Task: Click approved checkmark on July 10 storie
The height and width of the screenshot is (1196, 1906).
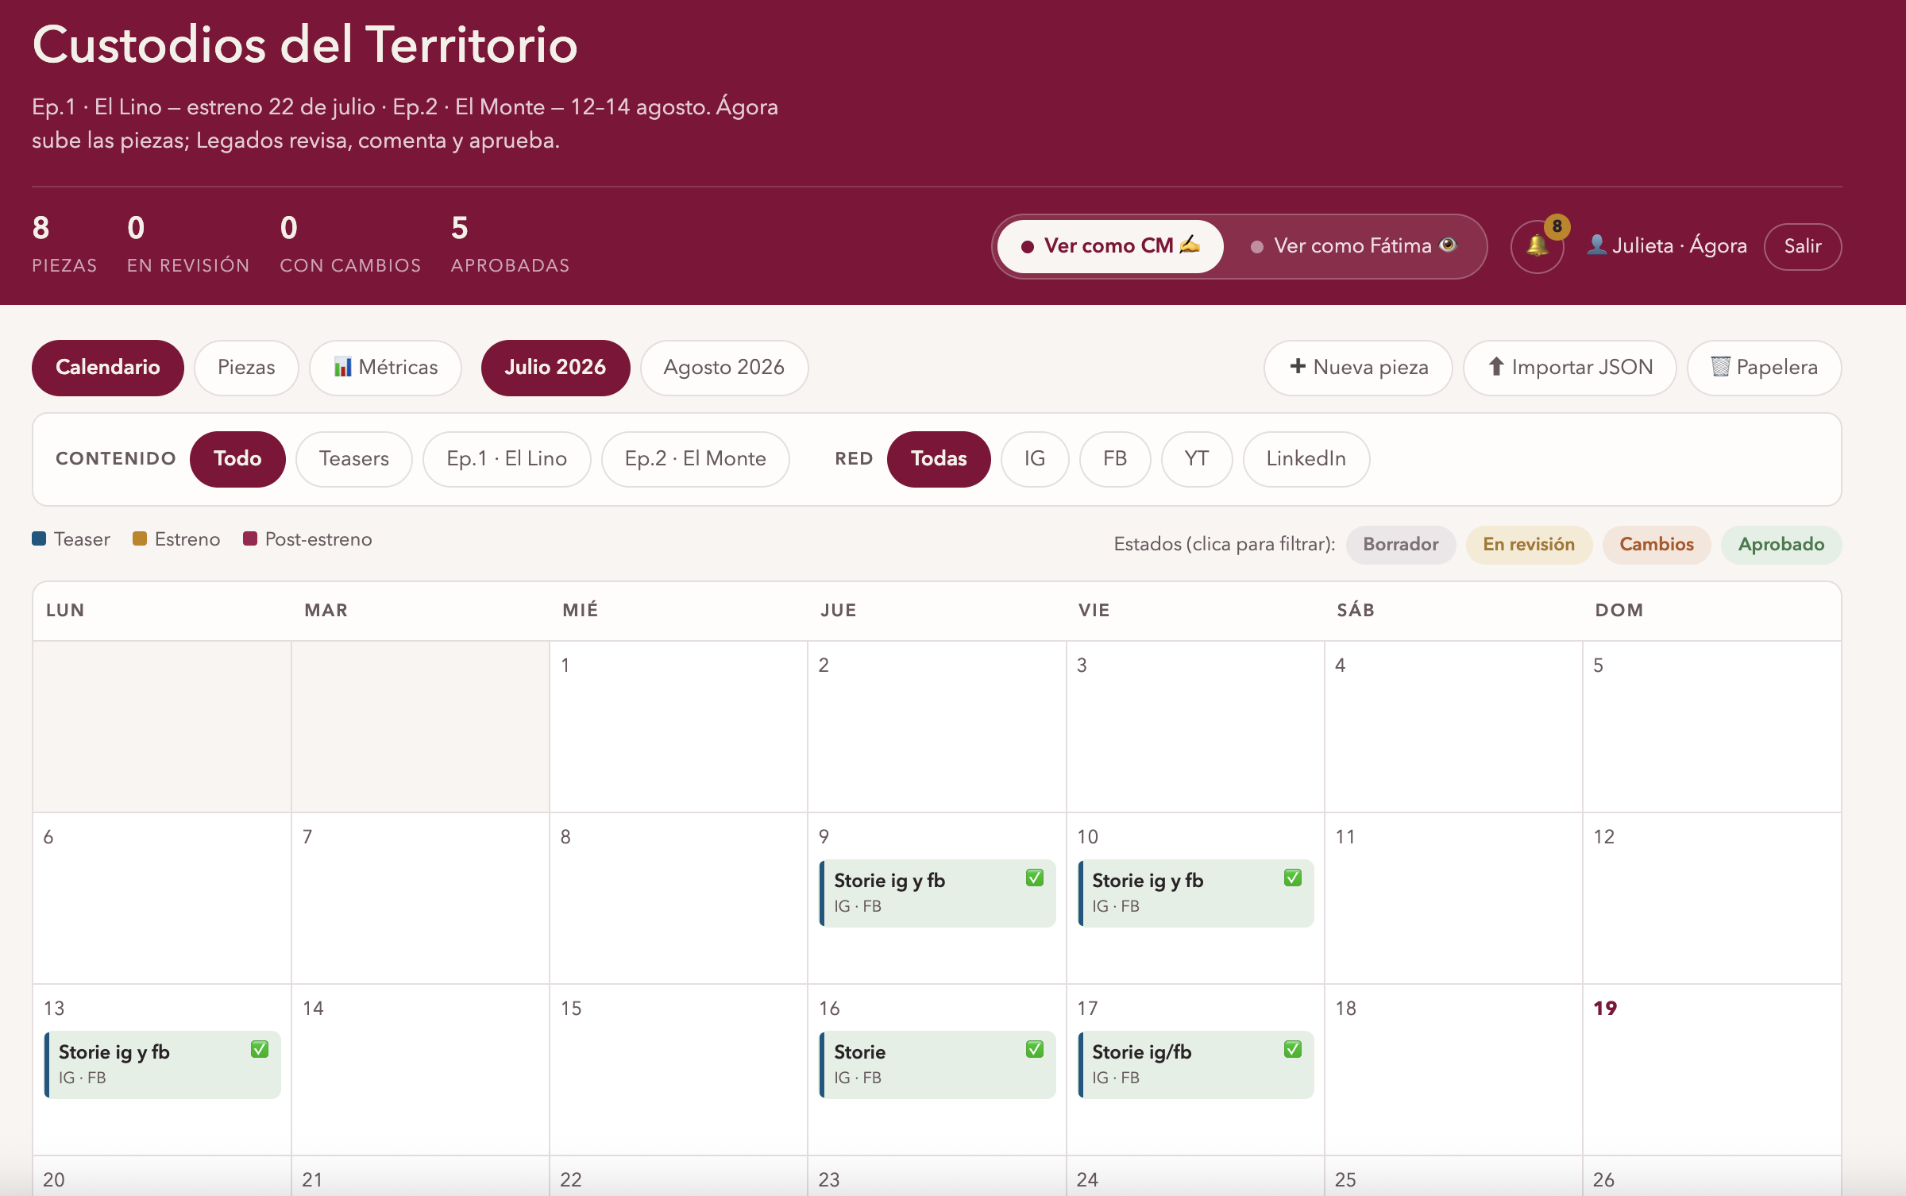Action: (x=1292, y=878)
